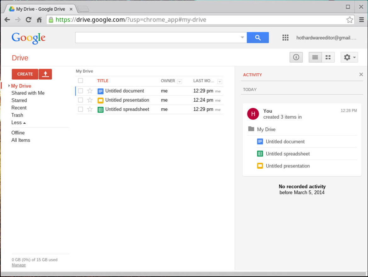This screenshot has width=368, height=277.
Task: Click the hothardwareeditor account email
Action: 326,38
